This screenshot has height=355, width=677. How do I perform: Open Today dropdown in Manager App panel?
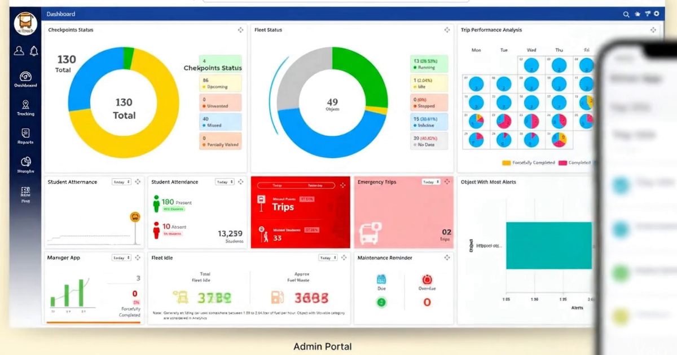point(121,258)
